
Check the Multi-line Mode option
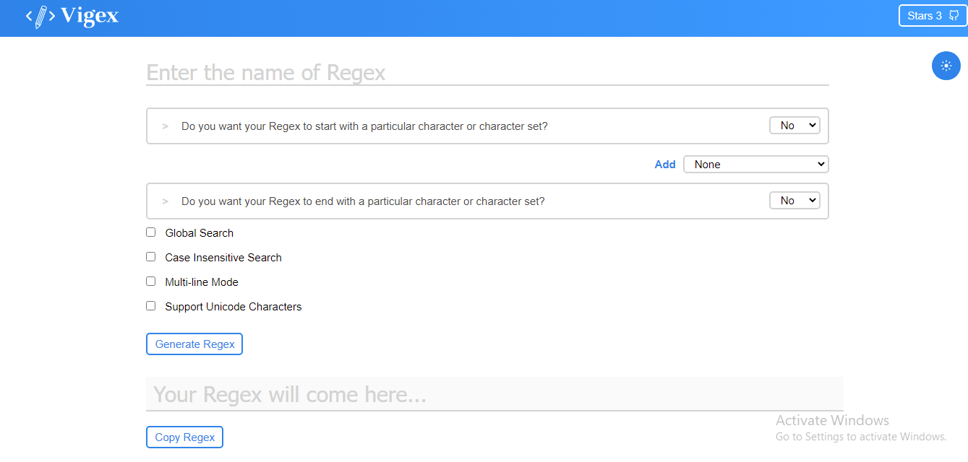[x=150, y=281]
